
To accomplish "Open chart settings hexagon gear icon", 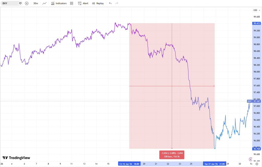I will [257, 164].
